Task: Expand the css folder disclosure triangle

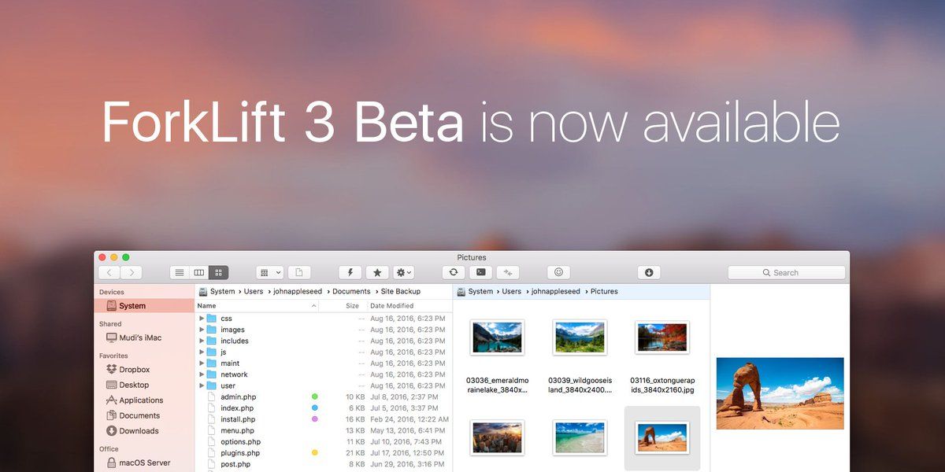Action: pos(202,319)
